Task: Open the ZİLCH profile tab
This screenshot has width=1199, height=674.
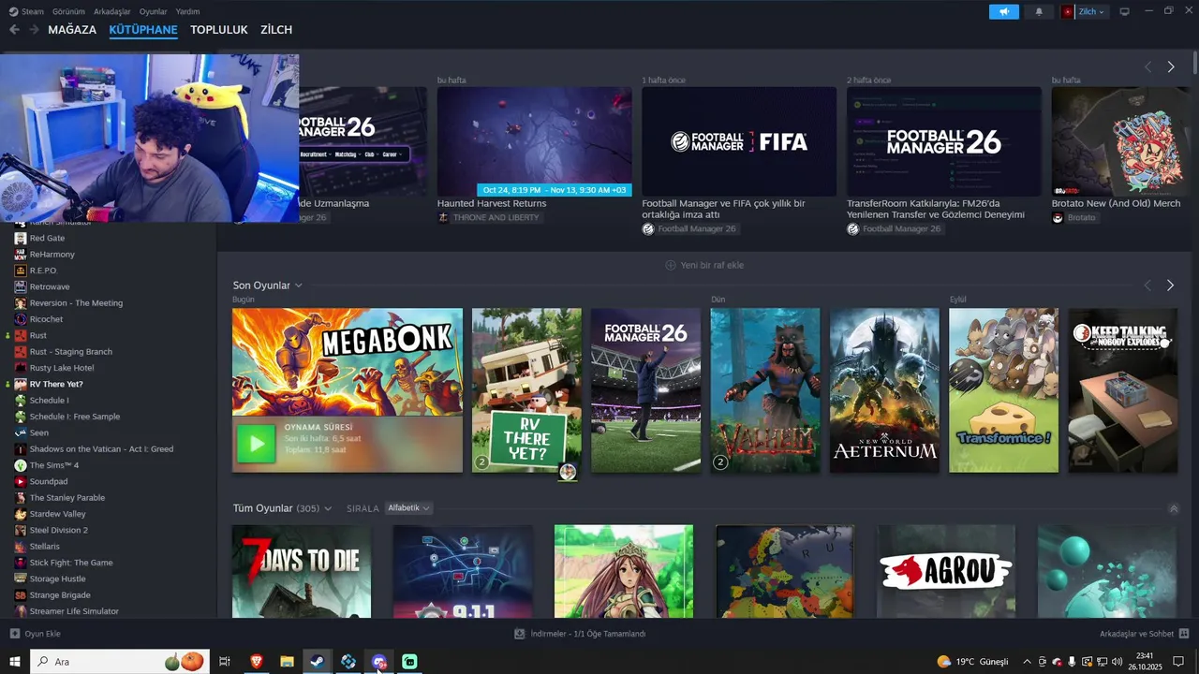Action: pos(276,30)
